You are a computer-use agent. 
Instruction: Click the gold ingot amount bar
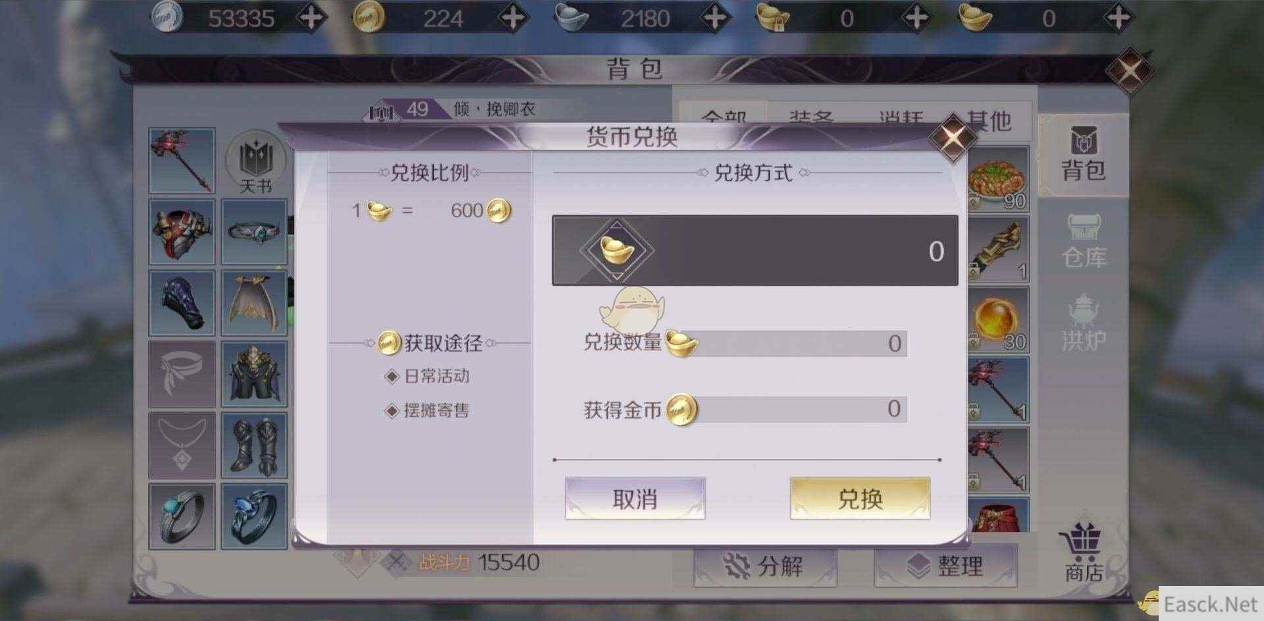(754, 250)
